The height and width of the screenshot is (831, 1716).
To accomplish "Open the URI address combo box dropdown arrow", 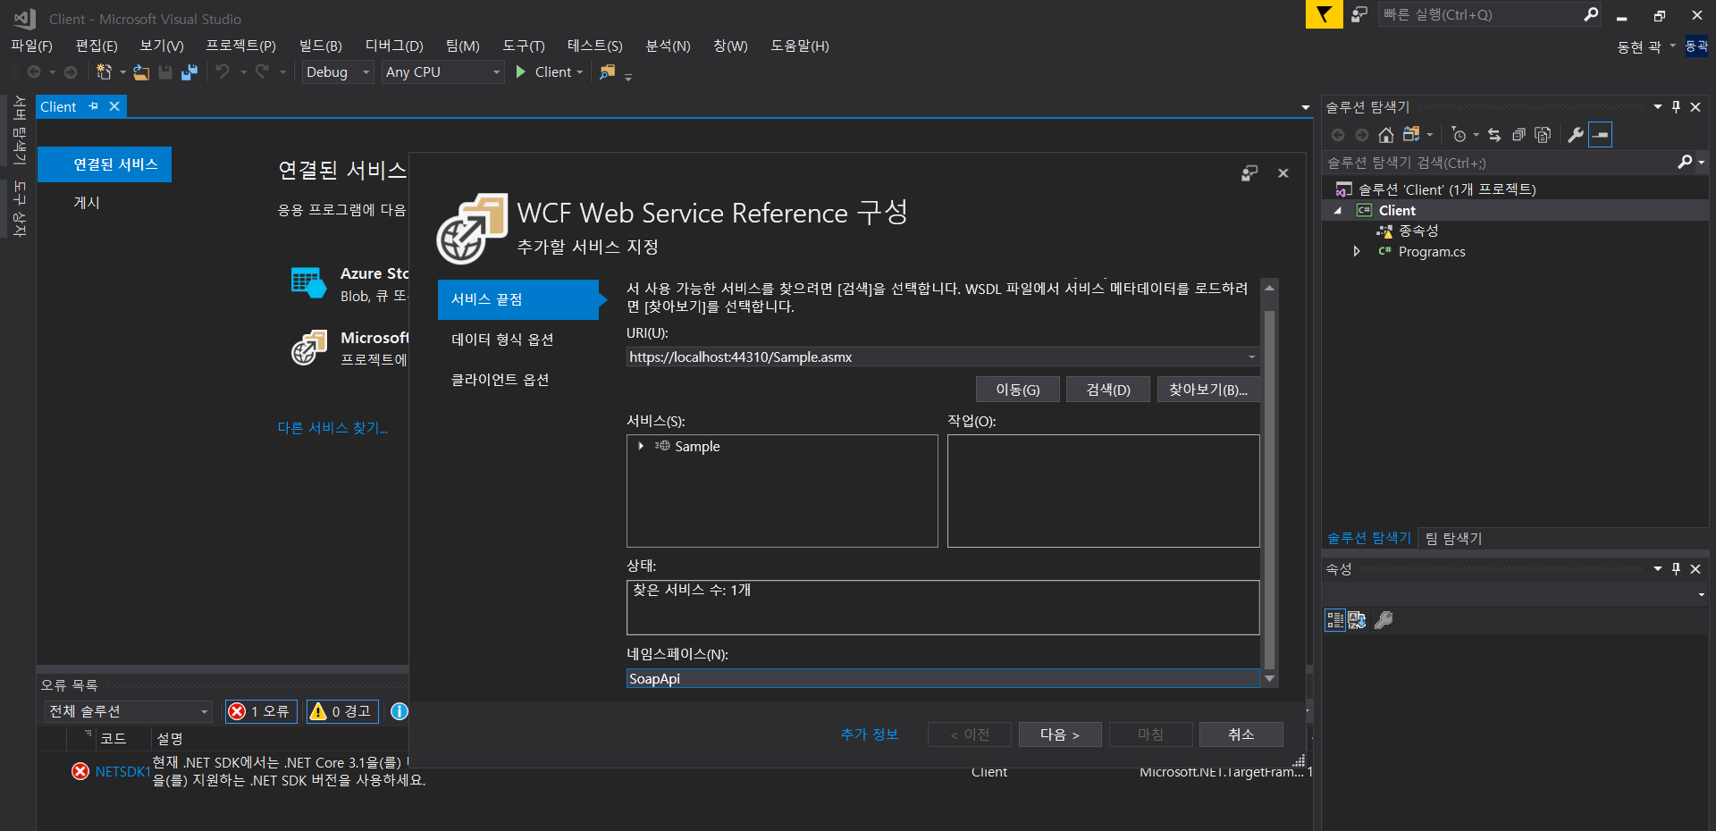I will pos(1251,357).
